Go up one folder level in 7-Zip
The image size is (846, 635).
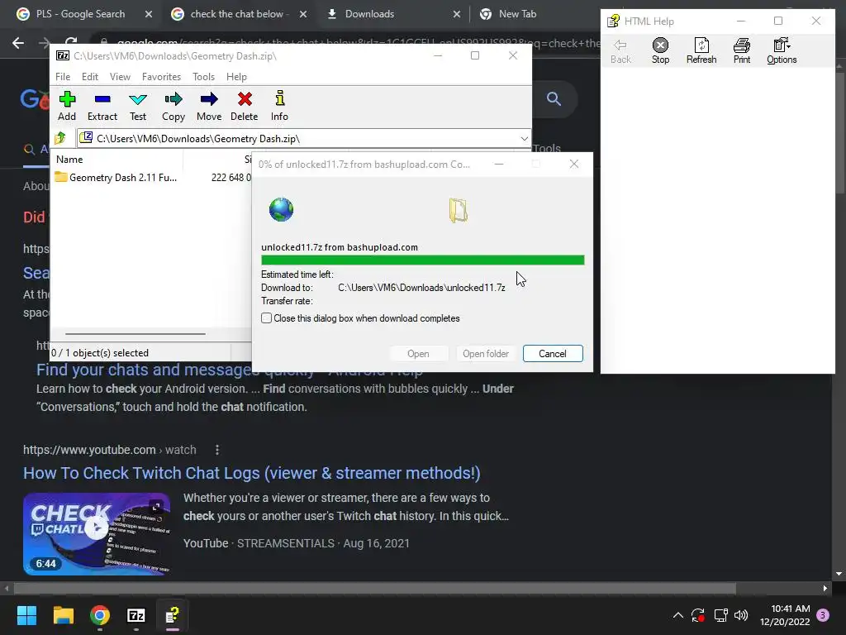pyautogui.click(x=60, y=138)
